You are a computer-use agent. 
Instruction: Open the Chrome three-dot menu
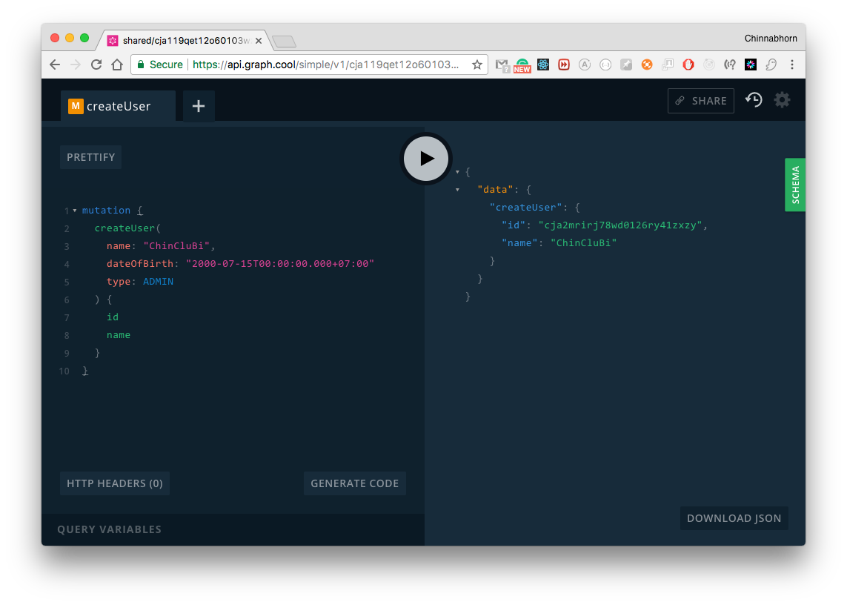click(792, 65)
